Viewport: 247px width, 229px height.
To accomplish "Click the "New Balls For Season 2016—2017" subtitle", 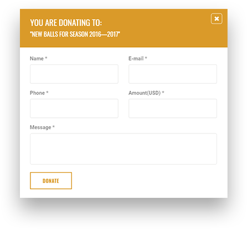I will pyautogui.click(x=75, y=34).
